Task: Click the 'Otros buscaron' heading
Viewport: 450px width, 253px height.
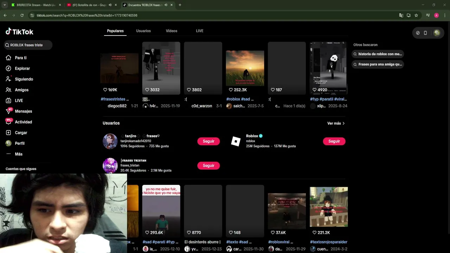Action: [x=365, y=45]
